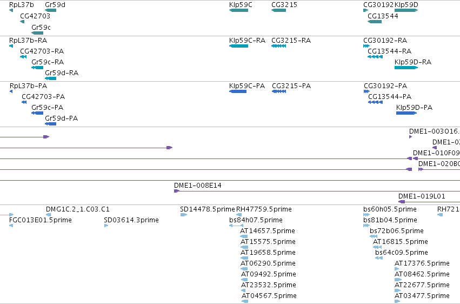The image size is (460, 304).
Task: Click transcript CG42703-RA
Action: [x=42, y=51]
